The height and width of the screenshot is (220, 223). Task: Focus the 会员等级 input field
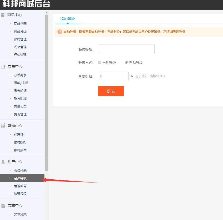(126, 49)
